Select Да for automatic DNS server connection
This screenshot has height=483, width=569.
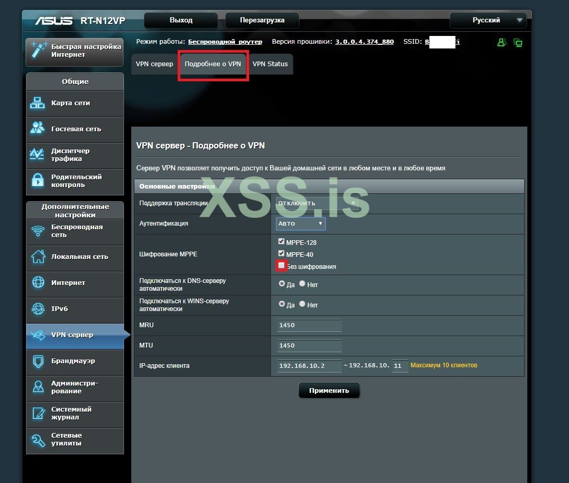point(281,283)
